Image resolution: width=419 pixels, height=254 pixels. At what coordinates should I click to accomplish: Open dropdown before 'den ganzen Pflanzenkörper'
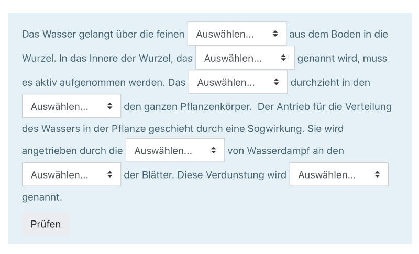coord(71,106)
